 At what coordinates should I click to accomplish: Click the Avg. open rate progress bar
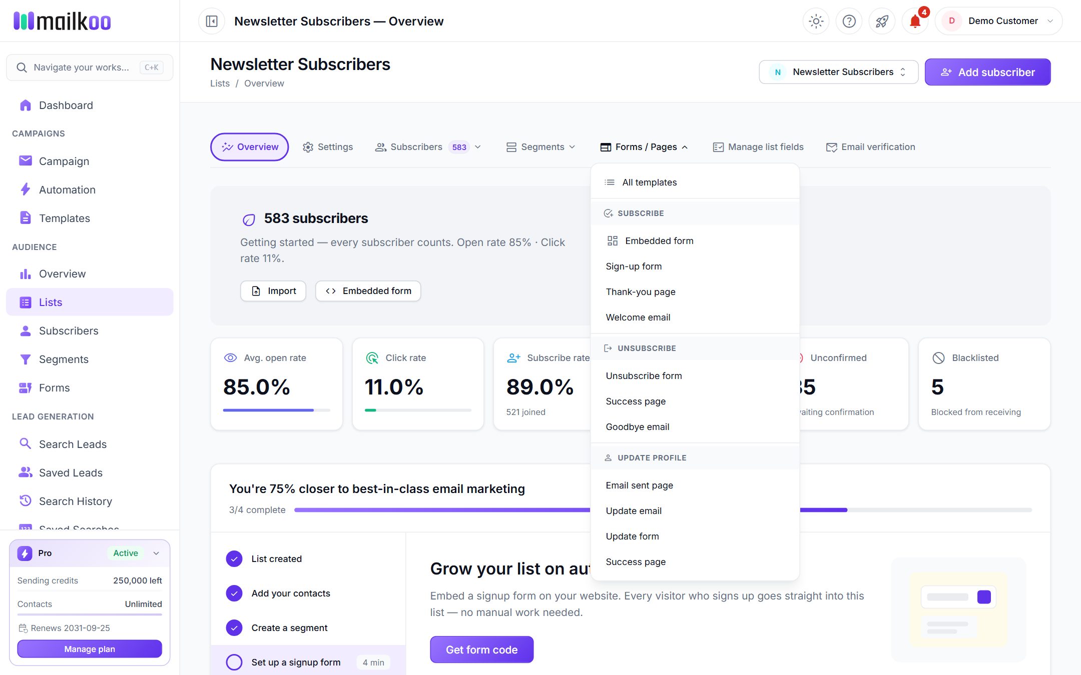coord(276,410)
